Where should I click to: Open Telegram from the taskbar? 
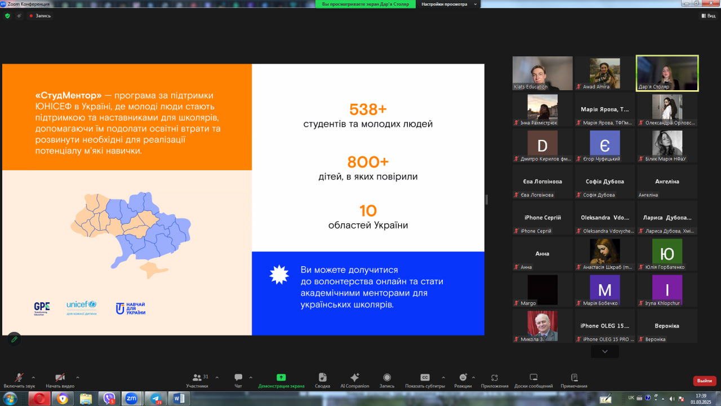point(155,399)
